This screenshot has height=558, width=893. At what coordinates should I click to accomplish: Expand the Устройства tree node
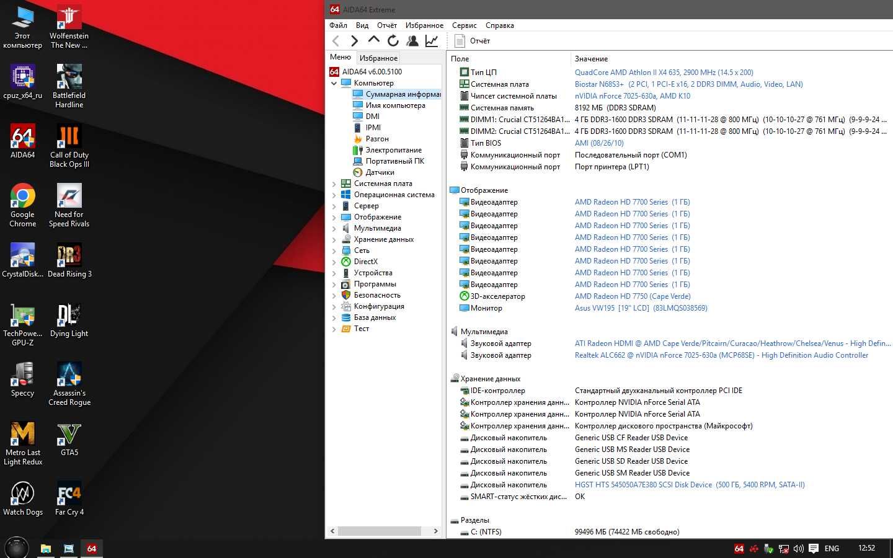(334, 273)
